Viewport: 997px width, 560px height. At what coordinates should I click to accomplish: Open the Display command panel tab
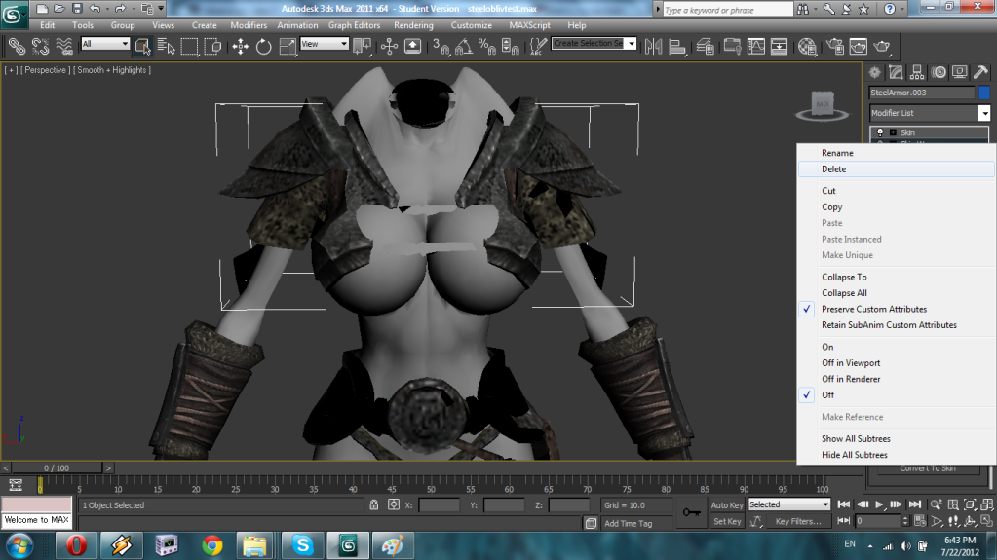pyautogui.click(x=960, y=72)
